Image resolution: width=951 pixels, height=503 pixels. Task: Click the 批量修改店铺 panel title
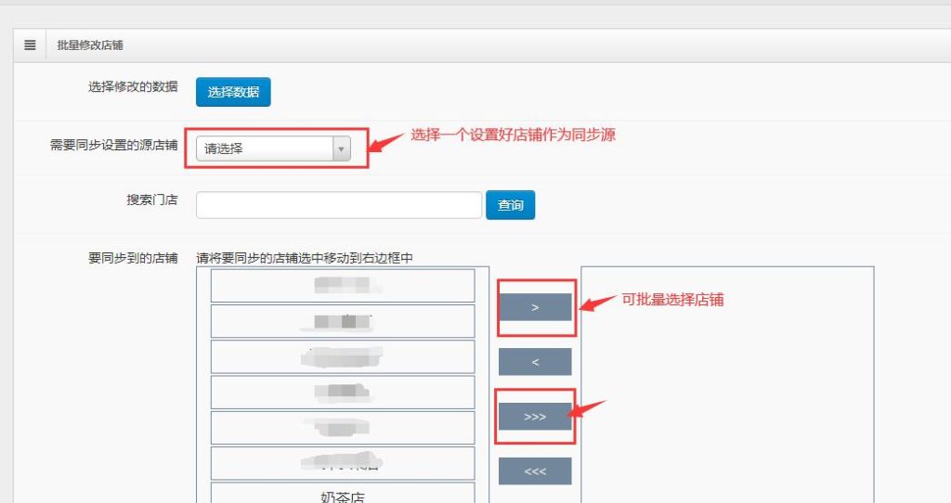tap(90, 45)
